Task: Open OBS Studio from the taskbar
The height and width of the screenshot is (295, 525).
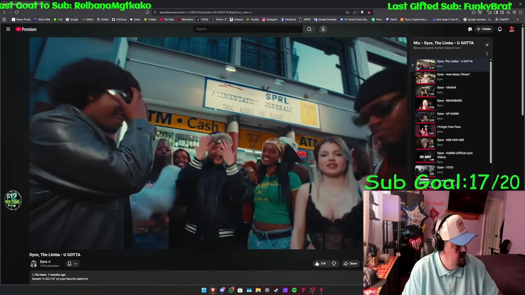Action: pos(312,290)
